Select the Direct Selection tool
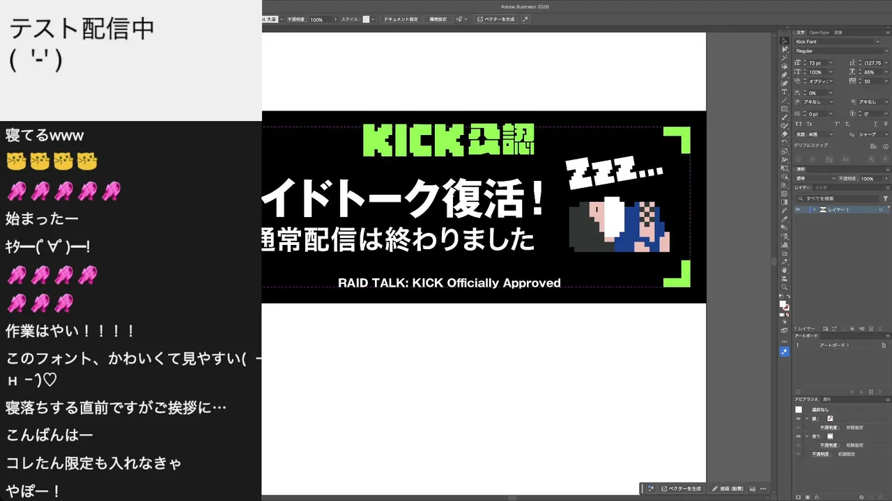The height and width of the screenshot is (501, 892). click(x=784, y=49)
